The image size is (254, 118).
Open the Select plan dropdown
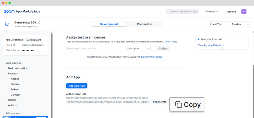pos(138,49)
